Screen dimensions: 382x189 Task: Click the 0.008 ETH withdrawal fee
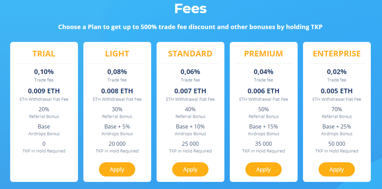117,91
